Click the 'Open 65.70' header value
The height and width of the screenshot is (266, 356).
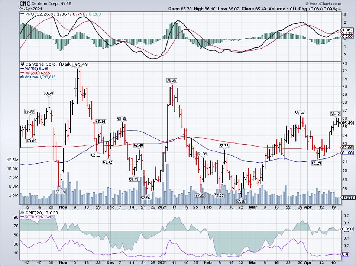(180, 9)
